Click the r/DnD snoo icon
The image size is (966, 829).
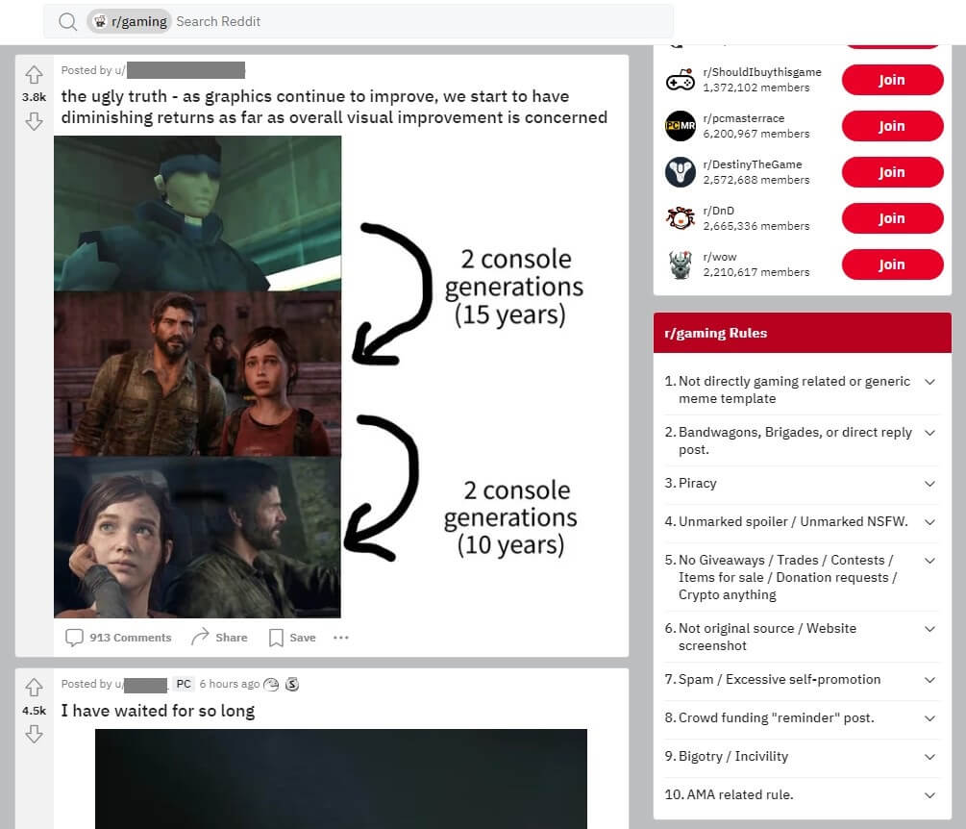pos(681,218)
